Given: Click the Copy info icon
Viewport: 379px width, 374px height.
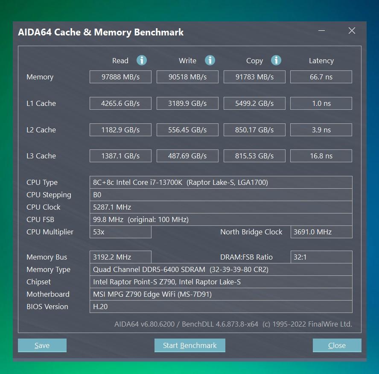Looking at the screenshot, I should tap(276, 60).
